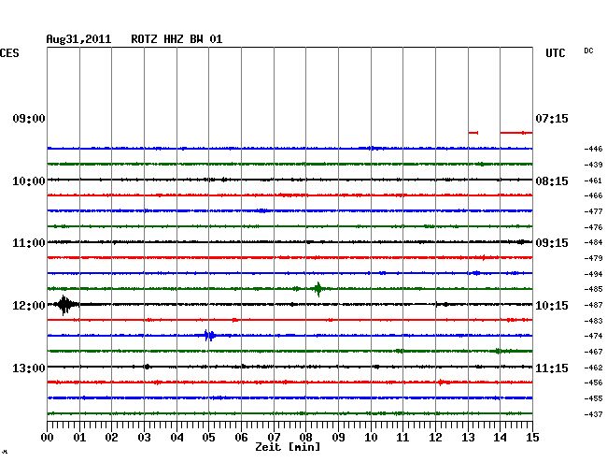607x462 pixels.
Task: Click the 08:15 UTC time label
Action: point(552,181)
